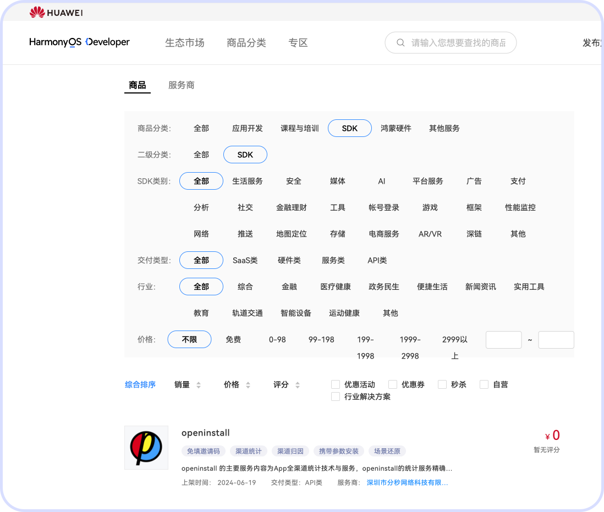This screenshot has width=604, height=512.
Task: Select 全部 in 商品分类 row
Action: tap(201, 128)
